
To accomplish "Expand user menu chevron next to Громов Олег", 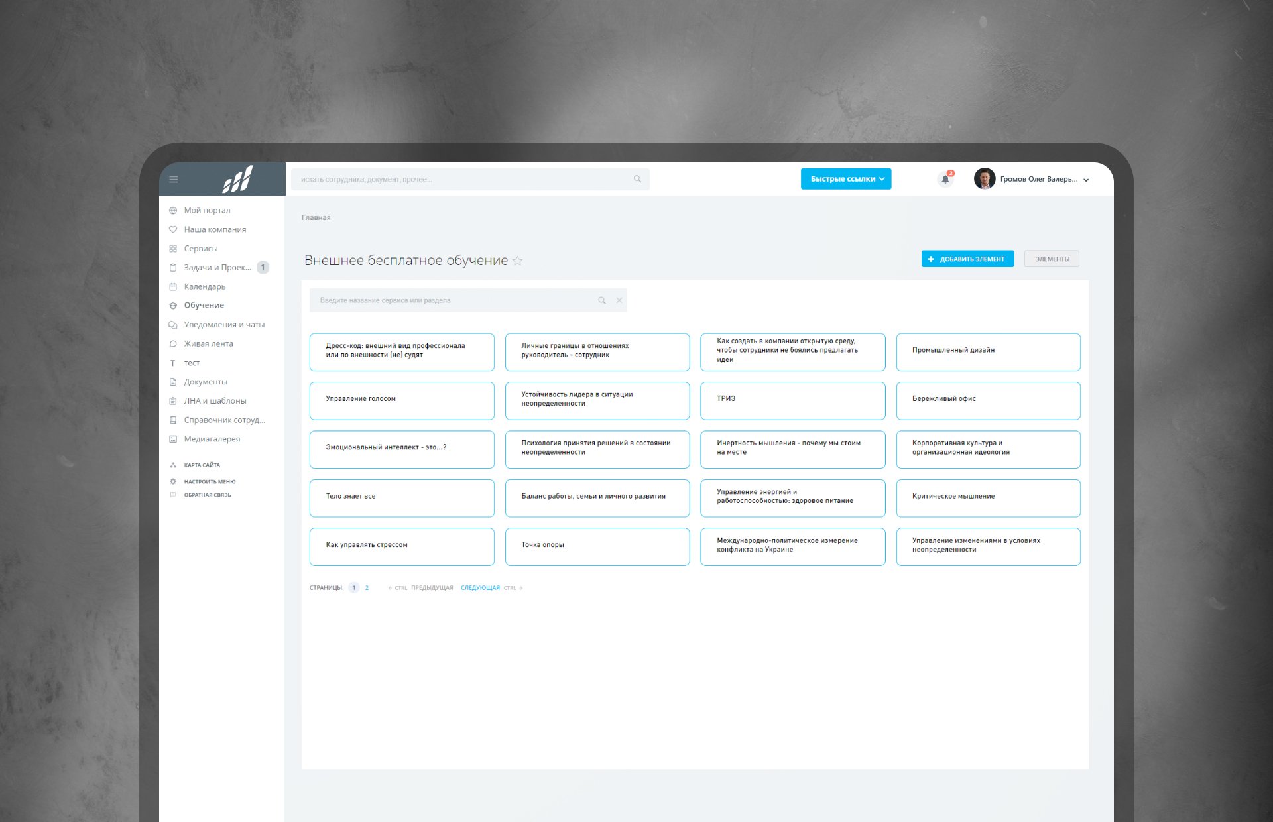I will [x=1086, y=180].
